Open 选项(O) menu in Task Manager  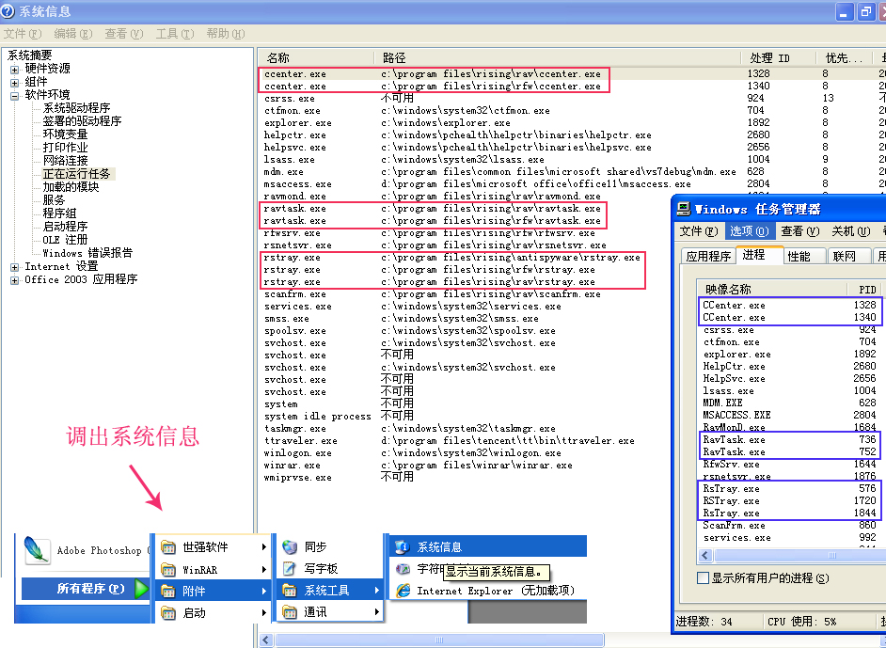750,231
